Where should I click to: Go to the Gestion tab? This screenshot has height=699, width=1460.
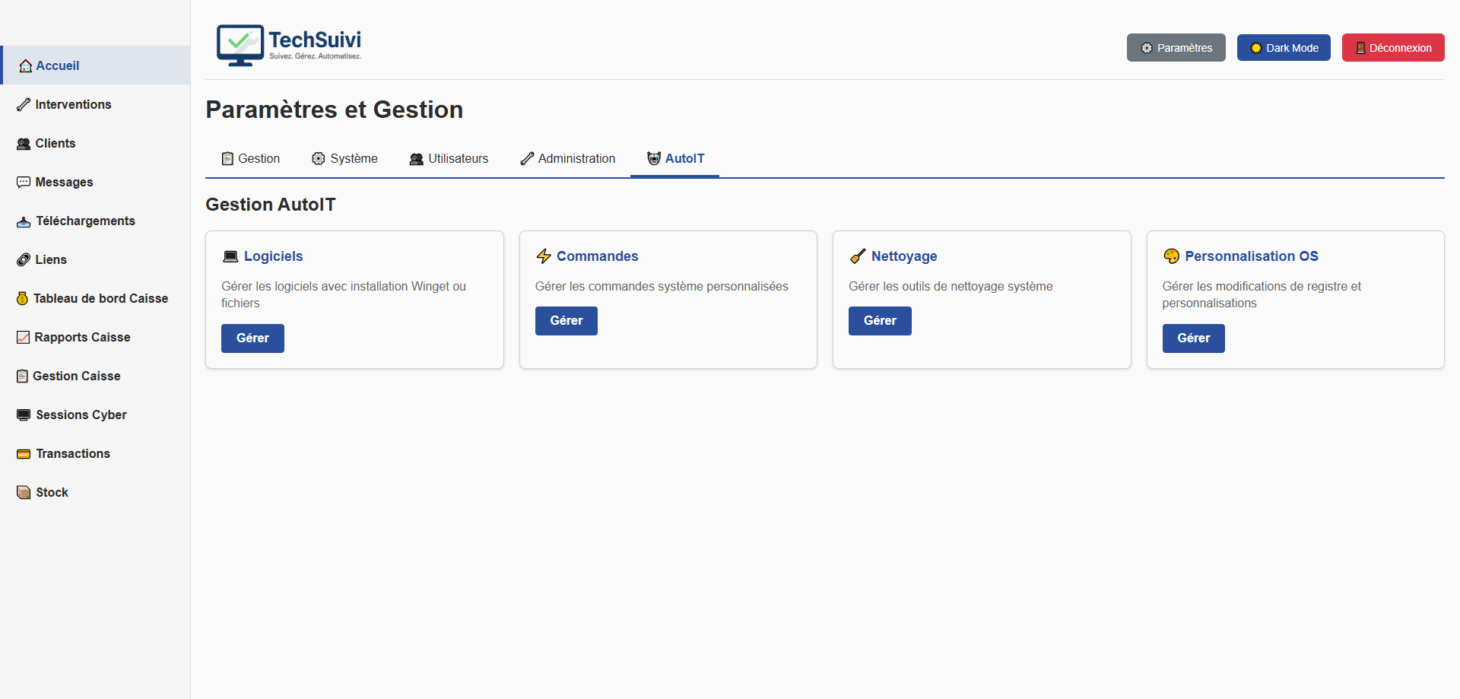250,159
